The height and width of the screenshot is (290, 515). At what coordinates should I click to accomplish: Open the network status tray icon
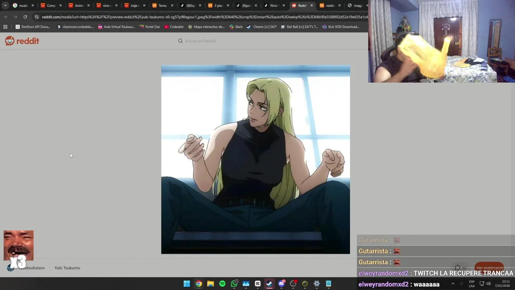pos(482,284)
